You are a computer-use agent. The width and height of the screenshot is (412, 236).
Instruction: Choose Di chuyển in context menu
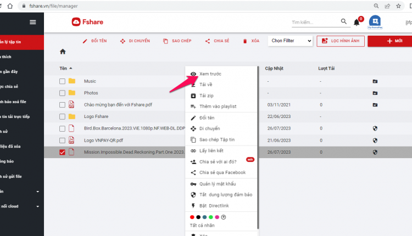pos(221,128)
